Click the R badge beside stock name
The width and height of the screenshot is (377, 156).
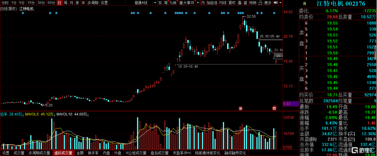[x=305, y=4]
